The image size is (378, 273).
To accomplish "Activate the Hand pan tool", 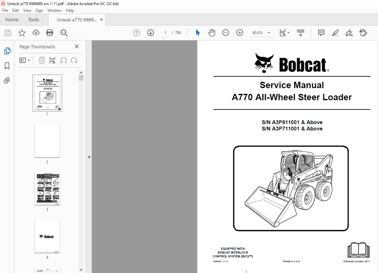I will pos(212,33).
